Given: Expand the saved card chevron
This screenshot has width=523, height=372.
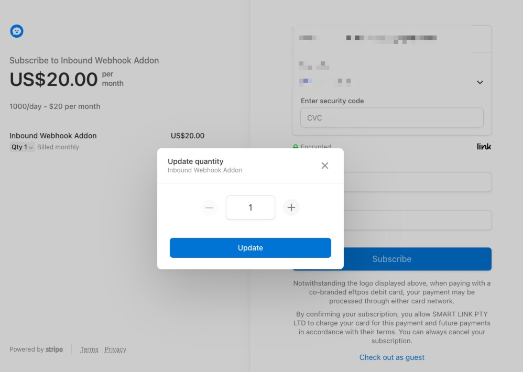Looking at the screenshot, I should [480, 82].
